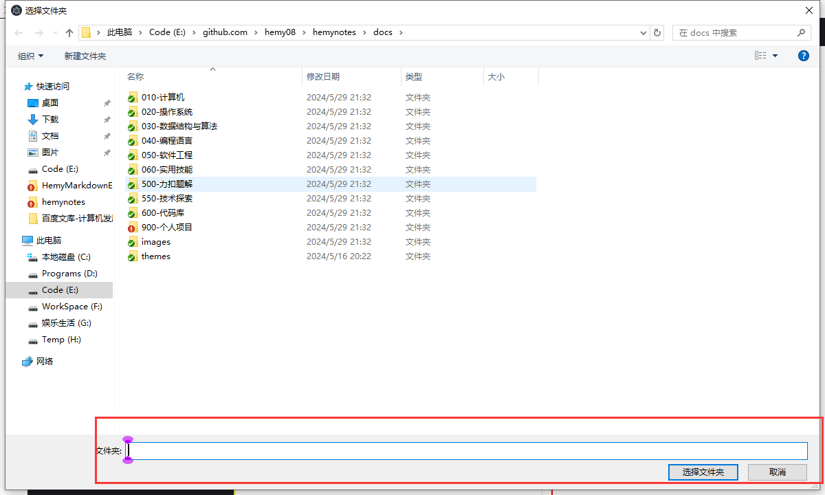This screenshot has width=825, height=495.
Task: Open the address bar history dropdown
Action: pos(643,33)
